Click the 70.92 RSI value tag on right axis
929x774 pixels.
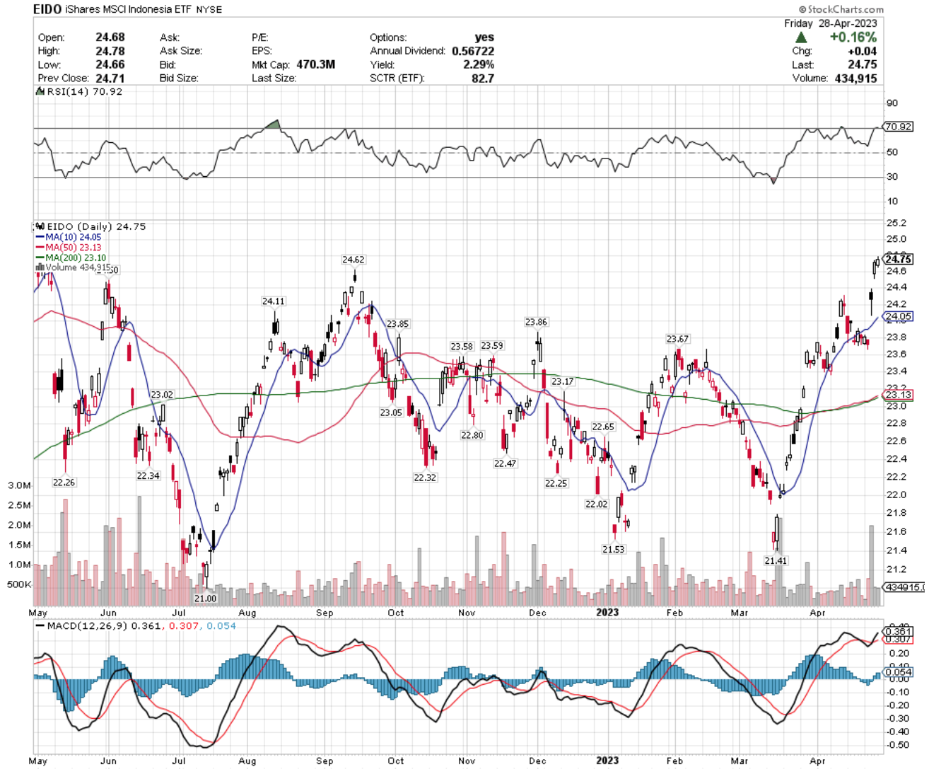[x=899, y=127]
